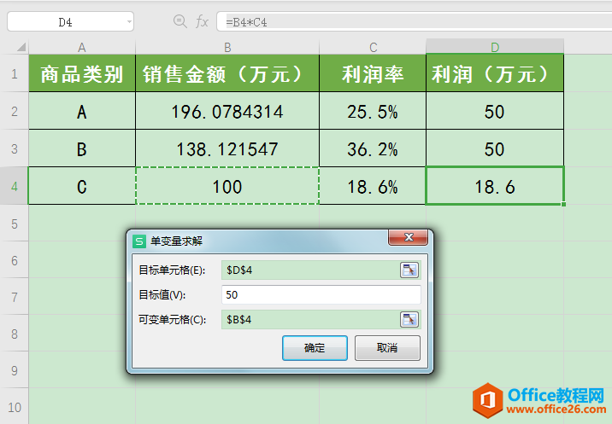Click the 目标值 input field
This screenshot has width=612, height=424.
click(321, 295)
